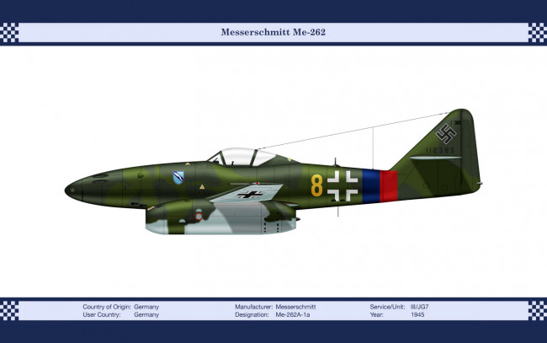The width and height of the screenshot is (547, 343).
Task: Select the cross marking on the wing
Action: coord(248,194)
